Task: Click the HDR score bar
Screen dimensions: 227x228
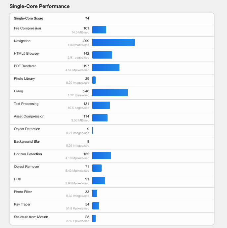Action: [99, 181]
